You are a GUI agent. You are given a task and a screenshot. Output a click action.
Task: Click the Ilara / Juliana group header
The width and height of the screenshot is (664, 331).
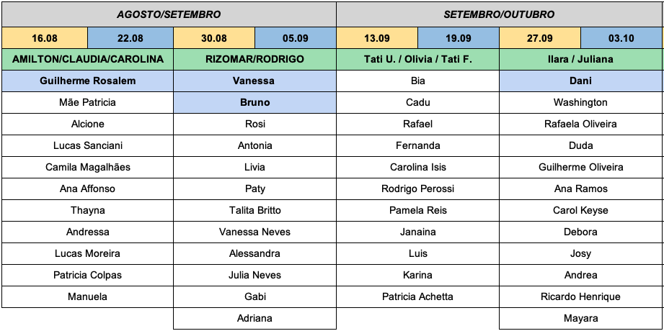pyautogui.click(x=580, y=59)
